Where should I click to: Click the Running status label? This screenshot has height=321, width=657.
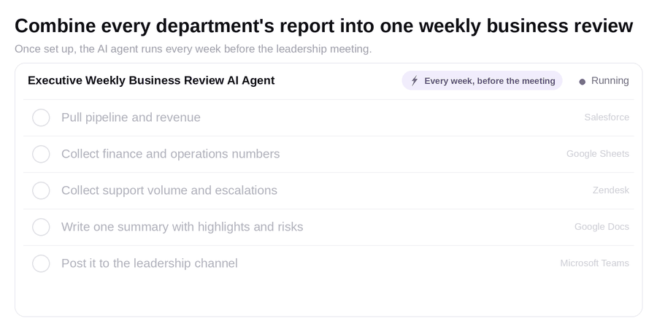(x=610, y=81)
